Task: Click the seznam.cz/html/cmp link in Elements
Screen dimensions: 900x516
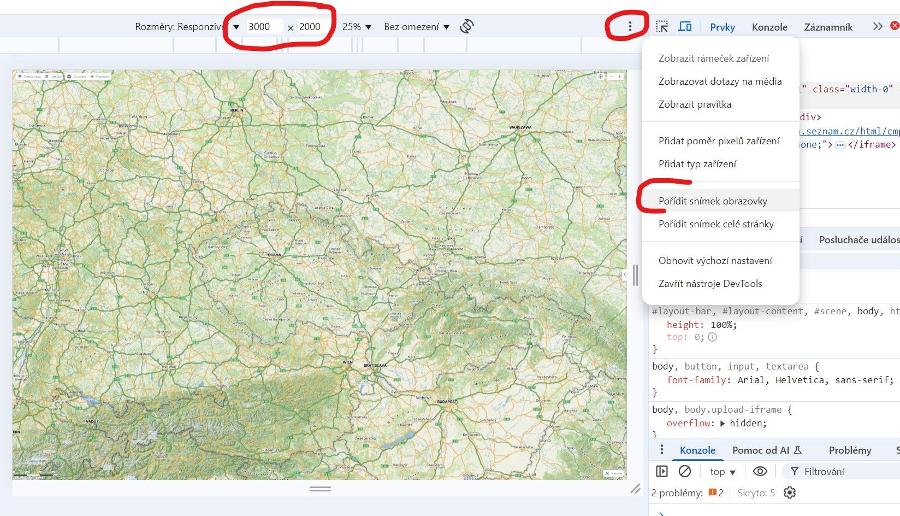Action: coord(849,131)
